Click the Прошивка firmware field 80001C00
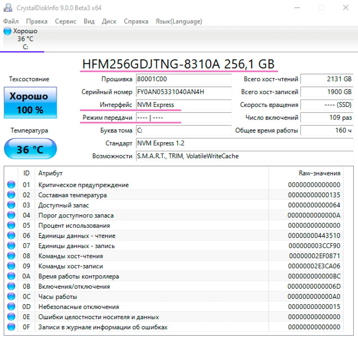The height and width of the screenshot is (340, 358). tap(184, 79)
